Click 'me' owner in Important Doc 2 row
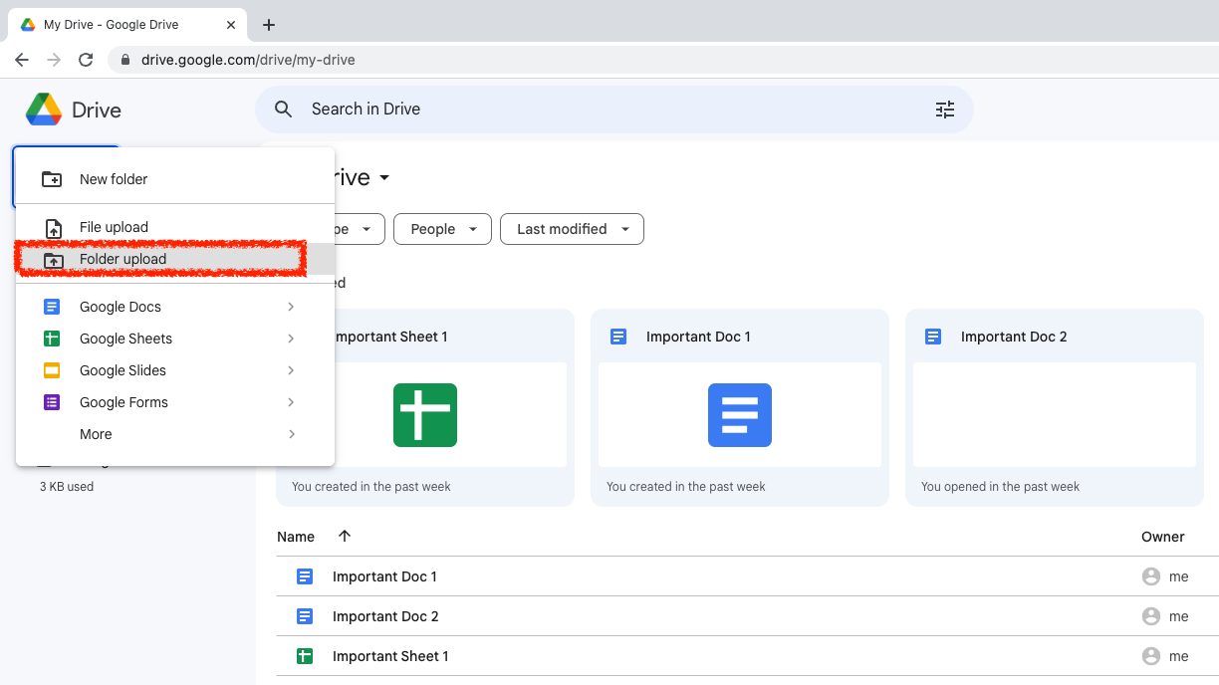The width and height of the screenshot is (1219, 685). click(x=1179, y=616)
